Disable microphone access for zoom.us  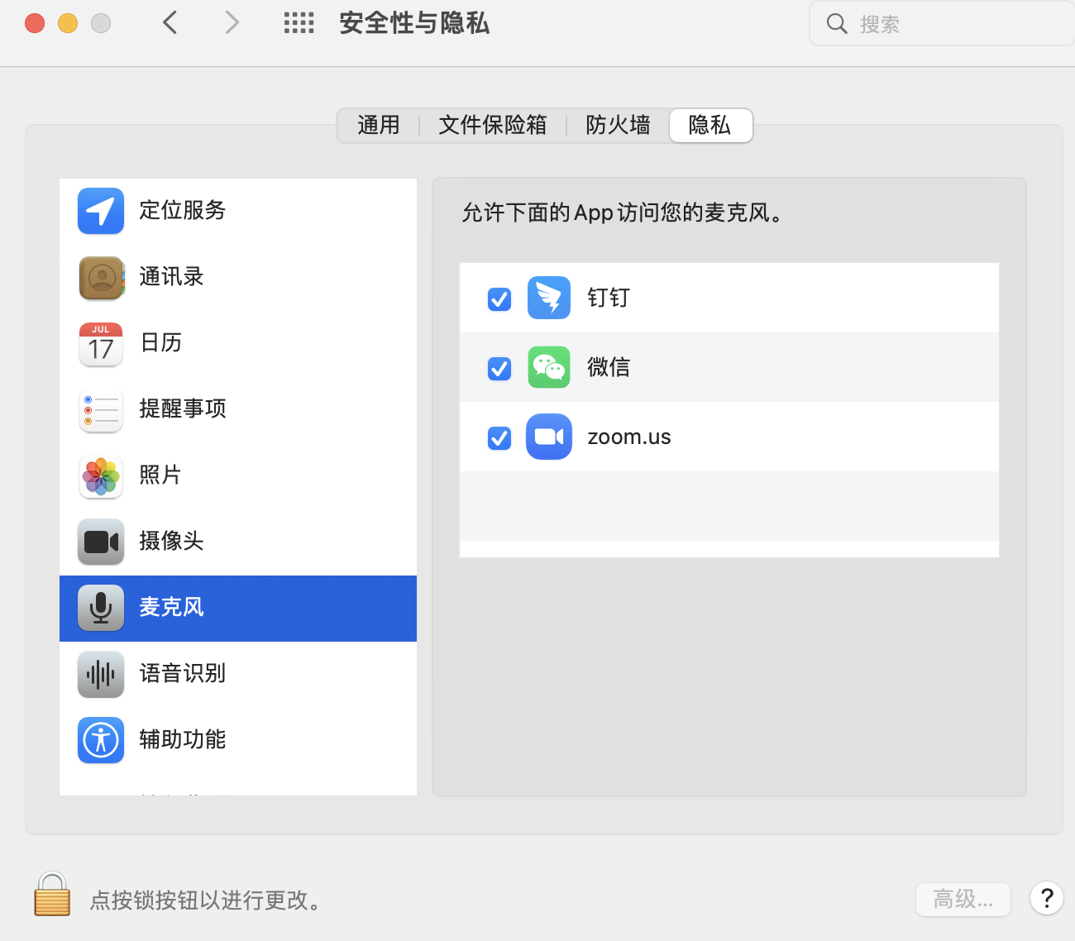[x=499, y=437]
